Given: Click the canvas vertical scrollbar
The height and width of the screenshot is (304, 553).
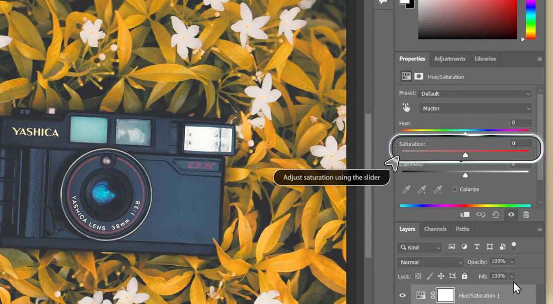Looking at the screenshot, I should [368, 185].
